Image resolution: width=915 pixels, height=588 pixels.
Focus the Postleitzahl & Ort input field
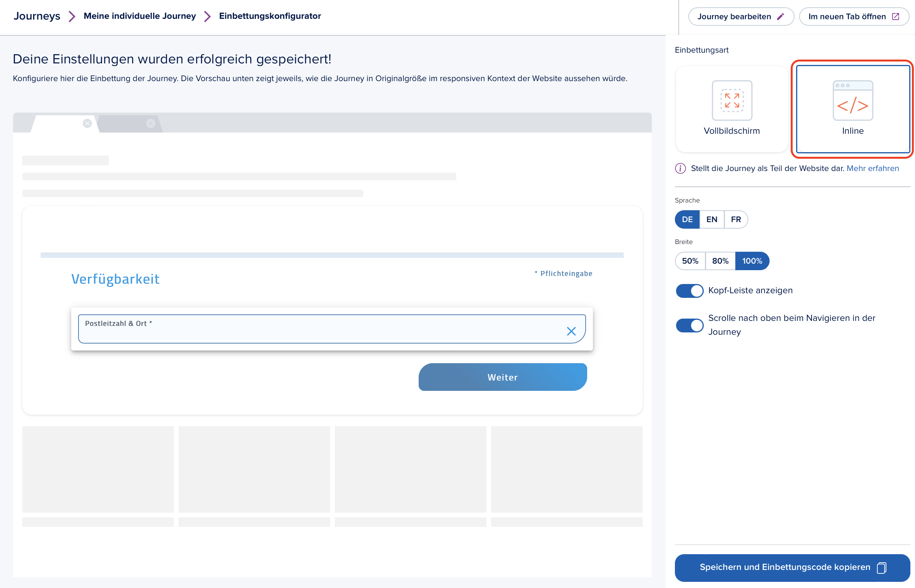[332, 329]
